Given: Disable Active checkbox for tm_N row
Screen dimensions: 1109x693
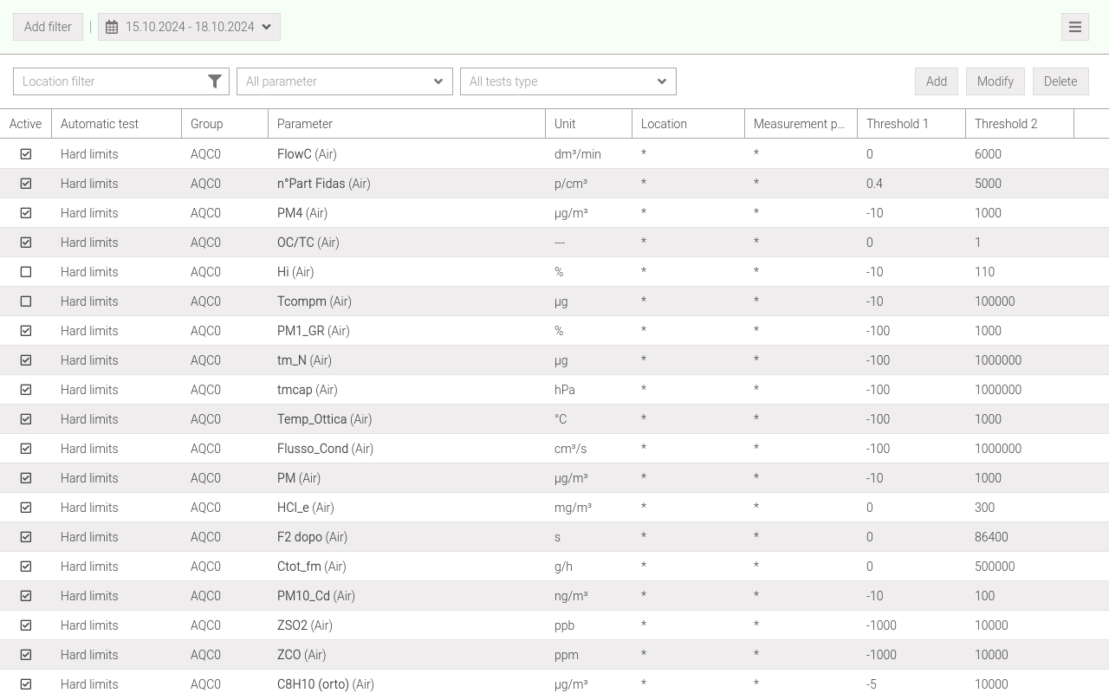Looking at the screenshot, I should point(26,360).
